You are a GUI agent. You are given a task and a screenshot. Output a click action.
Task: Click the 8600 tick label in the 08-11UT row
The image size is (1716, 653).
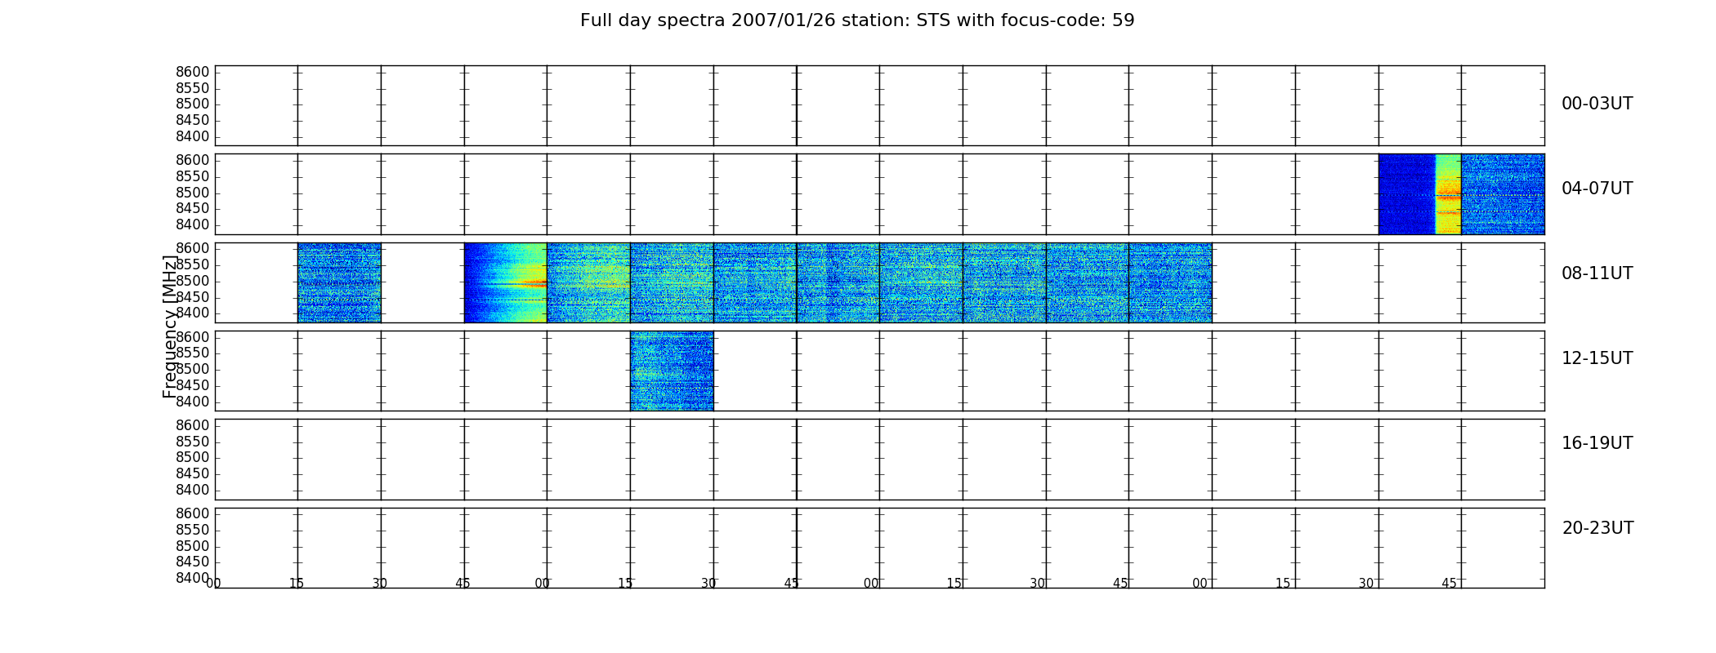[193, 248]
